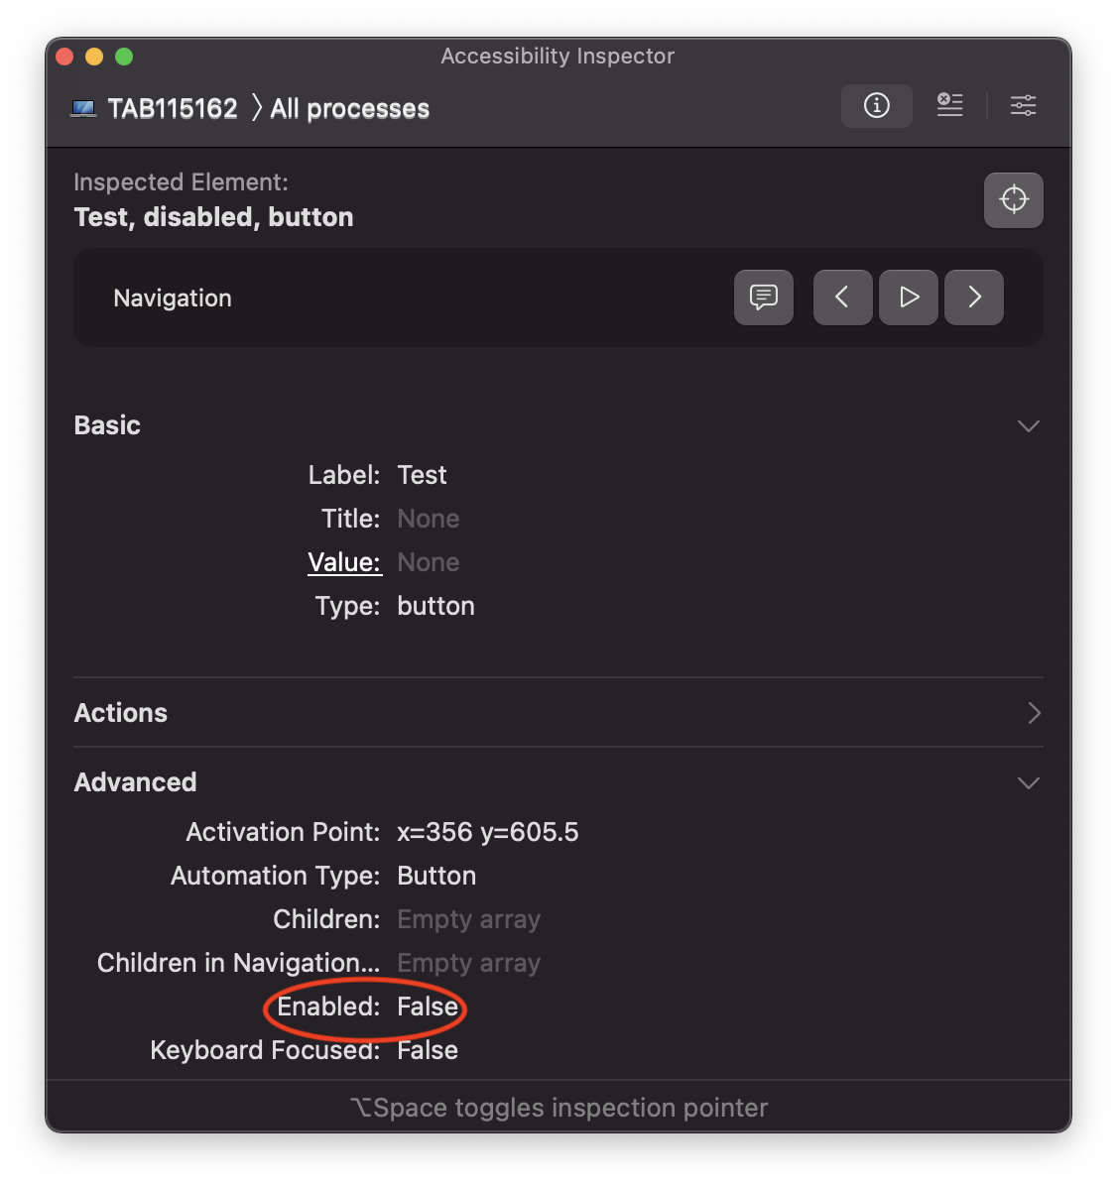Click the Navigation area header

tap(173, 297)
